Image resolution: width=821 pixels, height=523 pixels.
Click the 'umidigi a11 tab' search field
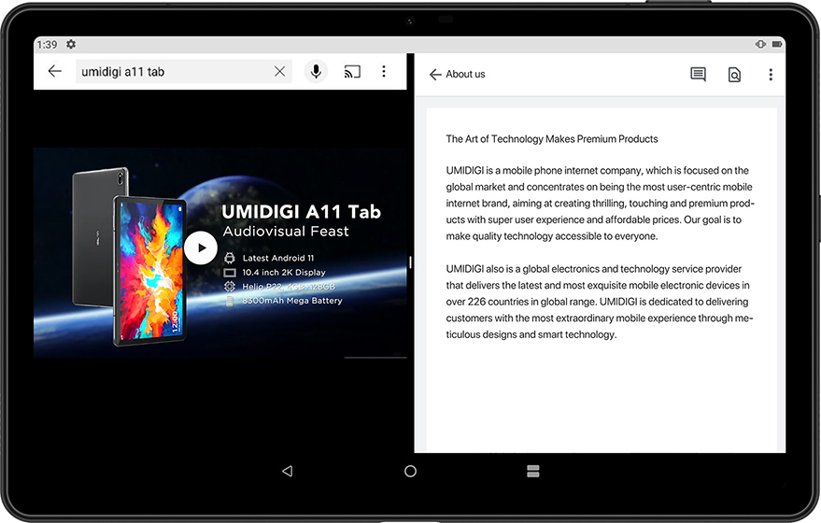pyautogui.click(x=183, y=71)
